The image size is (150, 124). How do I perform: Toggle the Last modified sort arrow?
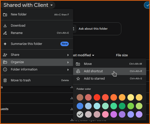point(93,55)
